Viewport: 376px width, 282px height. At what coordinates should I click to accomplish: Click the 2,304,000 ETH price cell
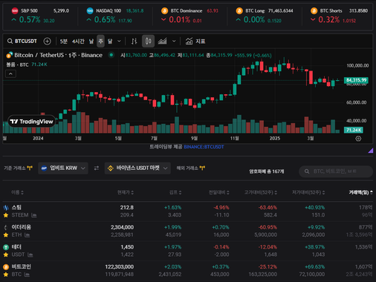pos(122,227)
